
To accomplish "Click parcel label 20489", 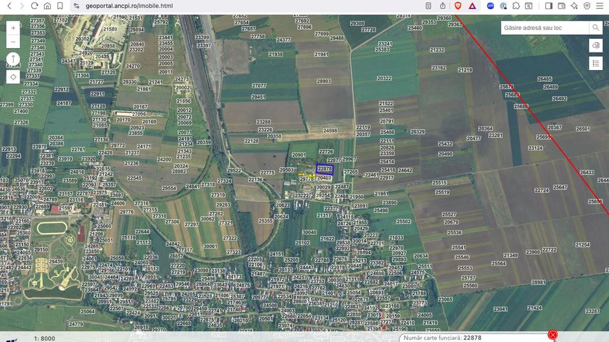I will pos(325,178).
